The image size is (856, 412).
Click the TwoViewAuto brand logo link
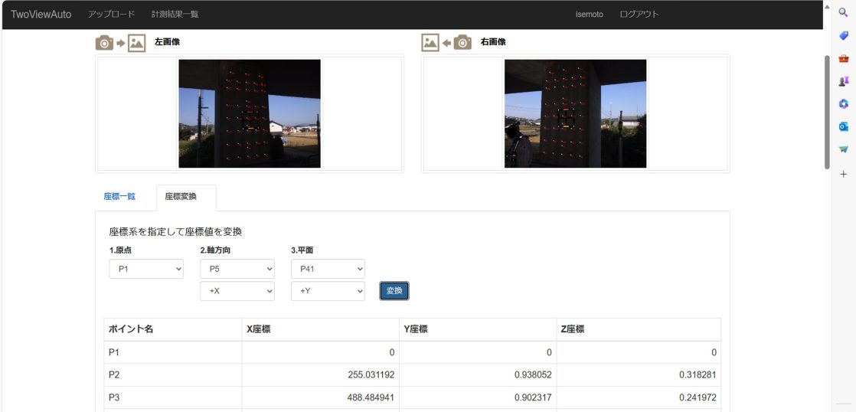[41, 15]
